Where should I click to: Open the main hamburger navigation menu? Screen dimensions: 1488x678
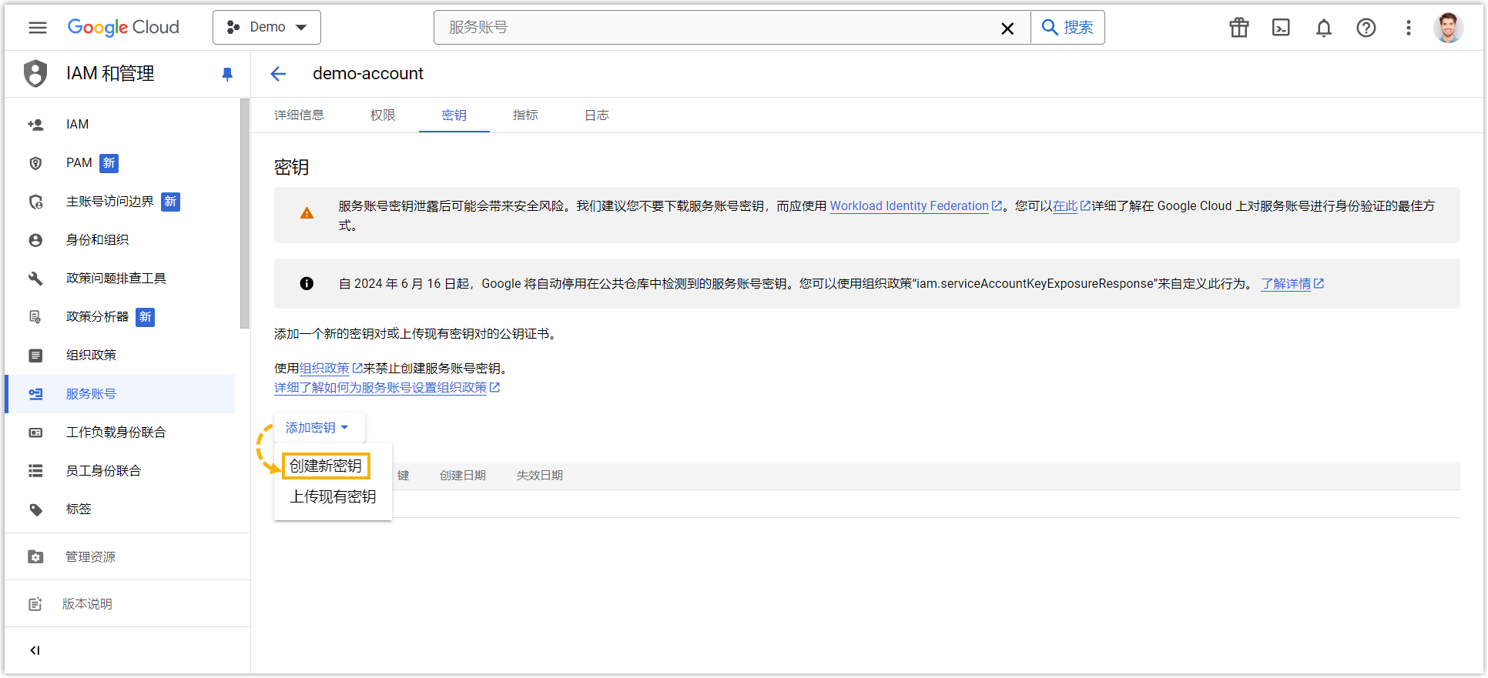pos(37,28)
